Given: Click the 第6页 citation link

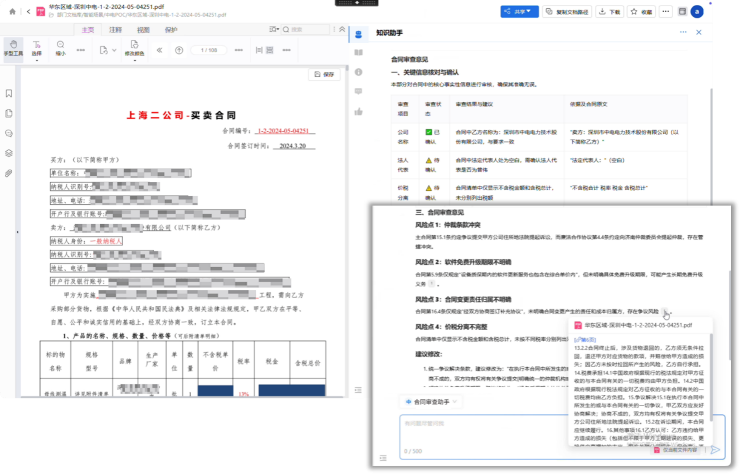Looking at the screenshot, I should 585,339.
